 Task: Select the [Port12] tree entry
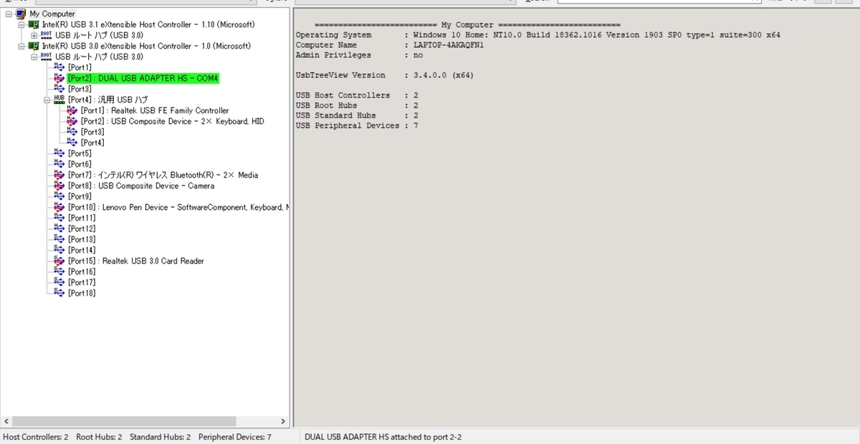point(82,228)
